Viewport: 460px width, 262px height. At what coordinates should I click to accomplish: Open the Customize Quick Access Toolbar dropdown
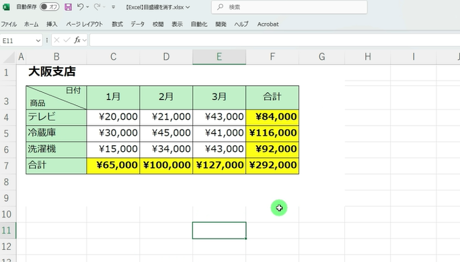click(x=113, y=7)
